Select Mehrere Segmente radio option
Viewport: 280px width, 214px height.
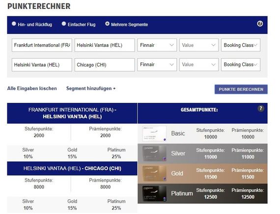click(x=107, y=24)
